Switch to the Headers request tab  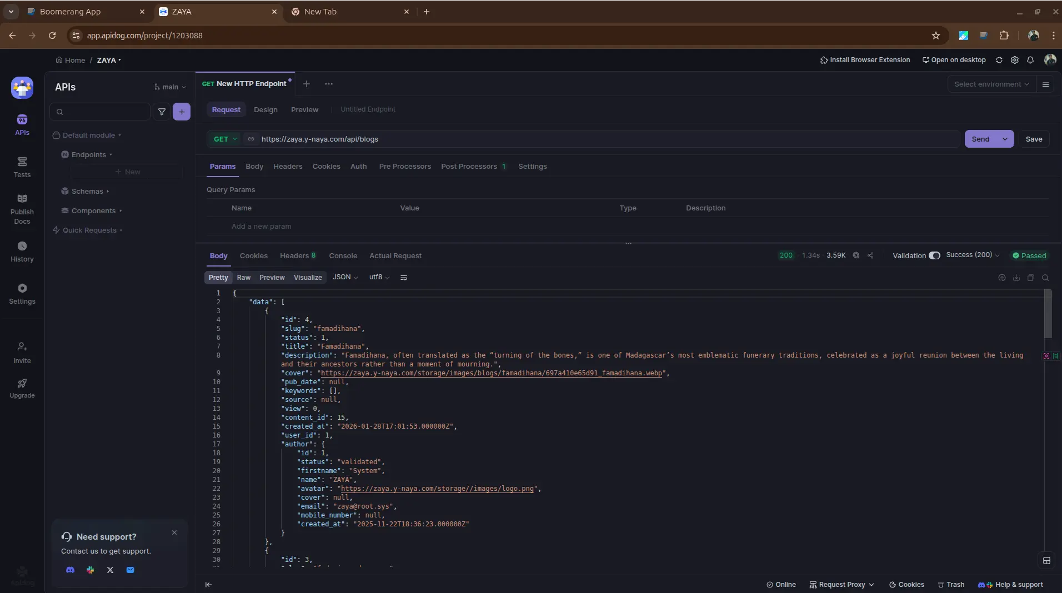coord(288,167)
